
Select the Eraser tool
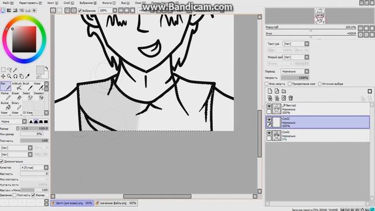(16, 96)
